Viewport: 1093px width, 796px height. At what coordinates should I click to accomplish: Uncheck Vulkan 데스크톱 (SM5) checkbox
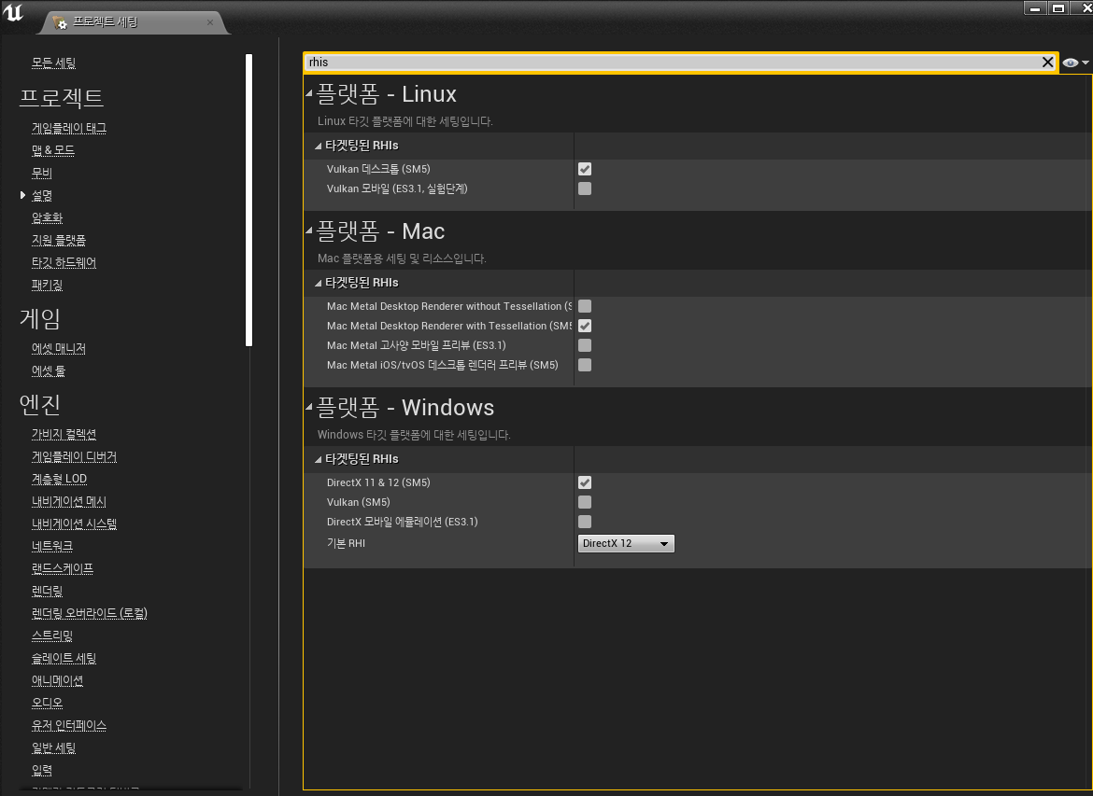(585, 169)
